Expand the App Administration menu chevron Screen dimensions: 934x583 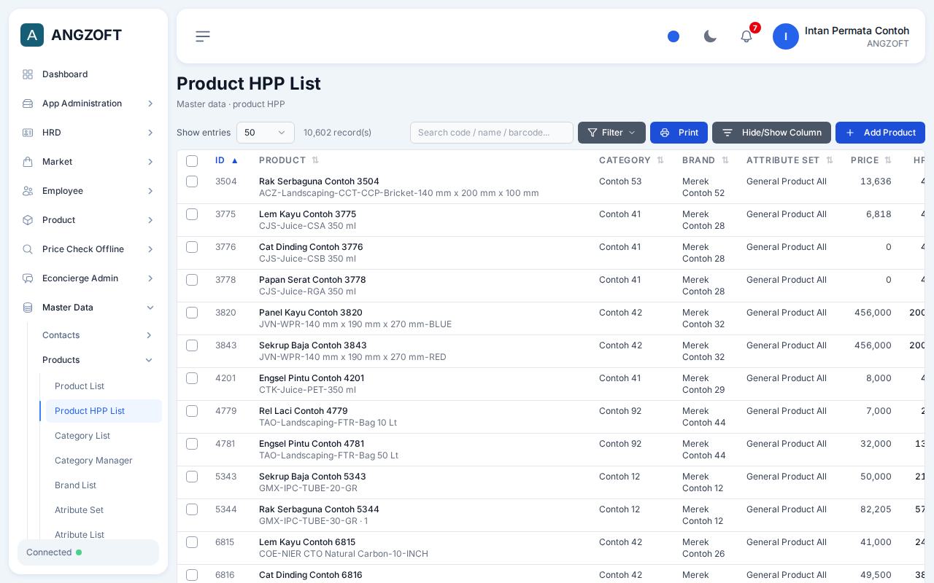click(x=150, y=103)
